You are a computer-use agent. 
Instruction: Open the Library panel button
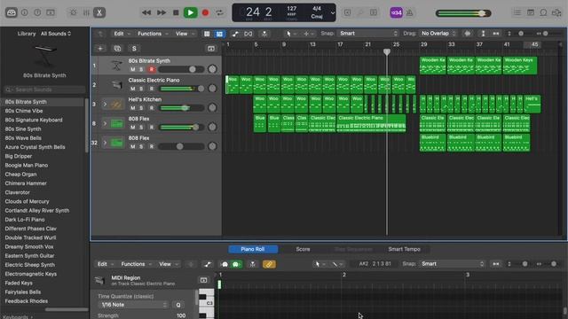point(12,12)
